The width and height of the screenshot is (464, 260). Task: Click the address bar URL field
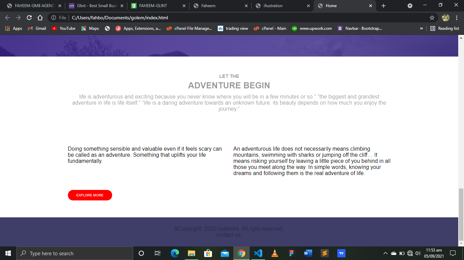tap(238, 18)
